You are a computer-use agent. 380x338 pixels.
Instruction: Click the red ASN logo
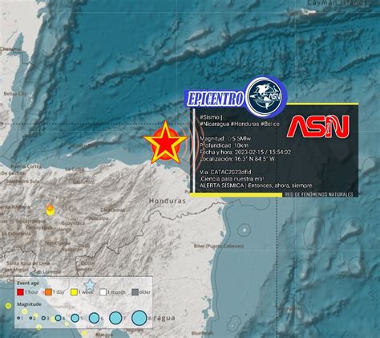click(318, 126)
